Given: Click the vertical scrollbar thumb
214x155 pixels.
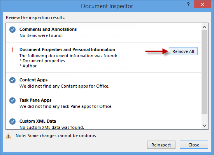Looking at the screenshot, I should tap(204, 72).
